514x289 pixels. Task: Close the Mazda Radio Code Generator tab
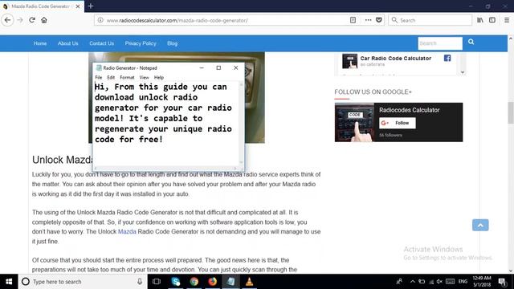(x=78, y=6)
